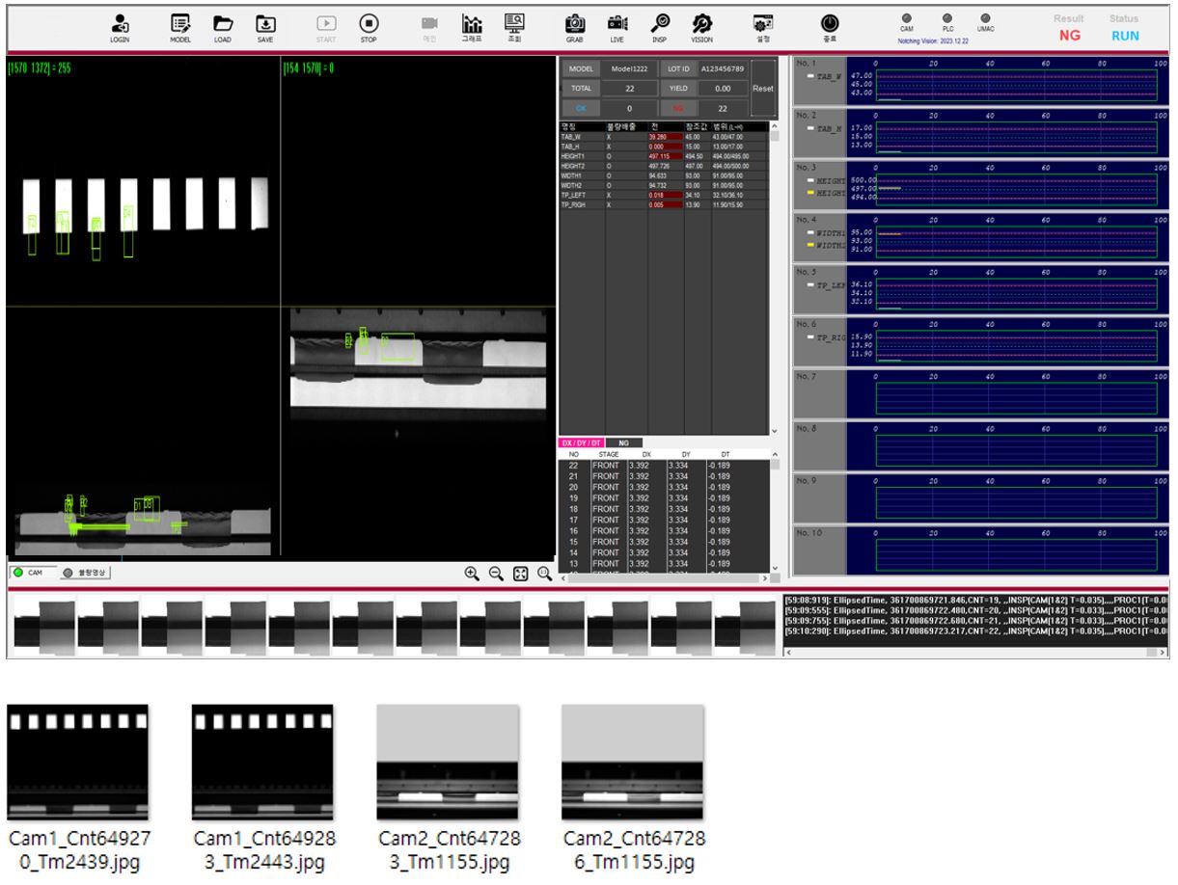Viewport: 1178px width, 885px height.
Task: Start LIVE camera view
Action: (617, 26)
